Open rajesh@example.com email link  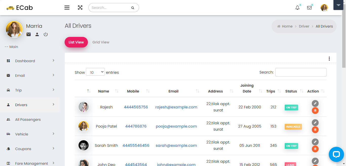click(x=176, y=107)
